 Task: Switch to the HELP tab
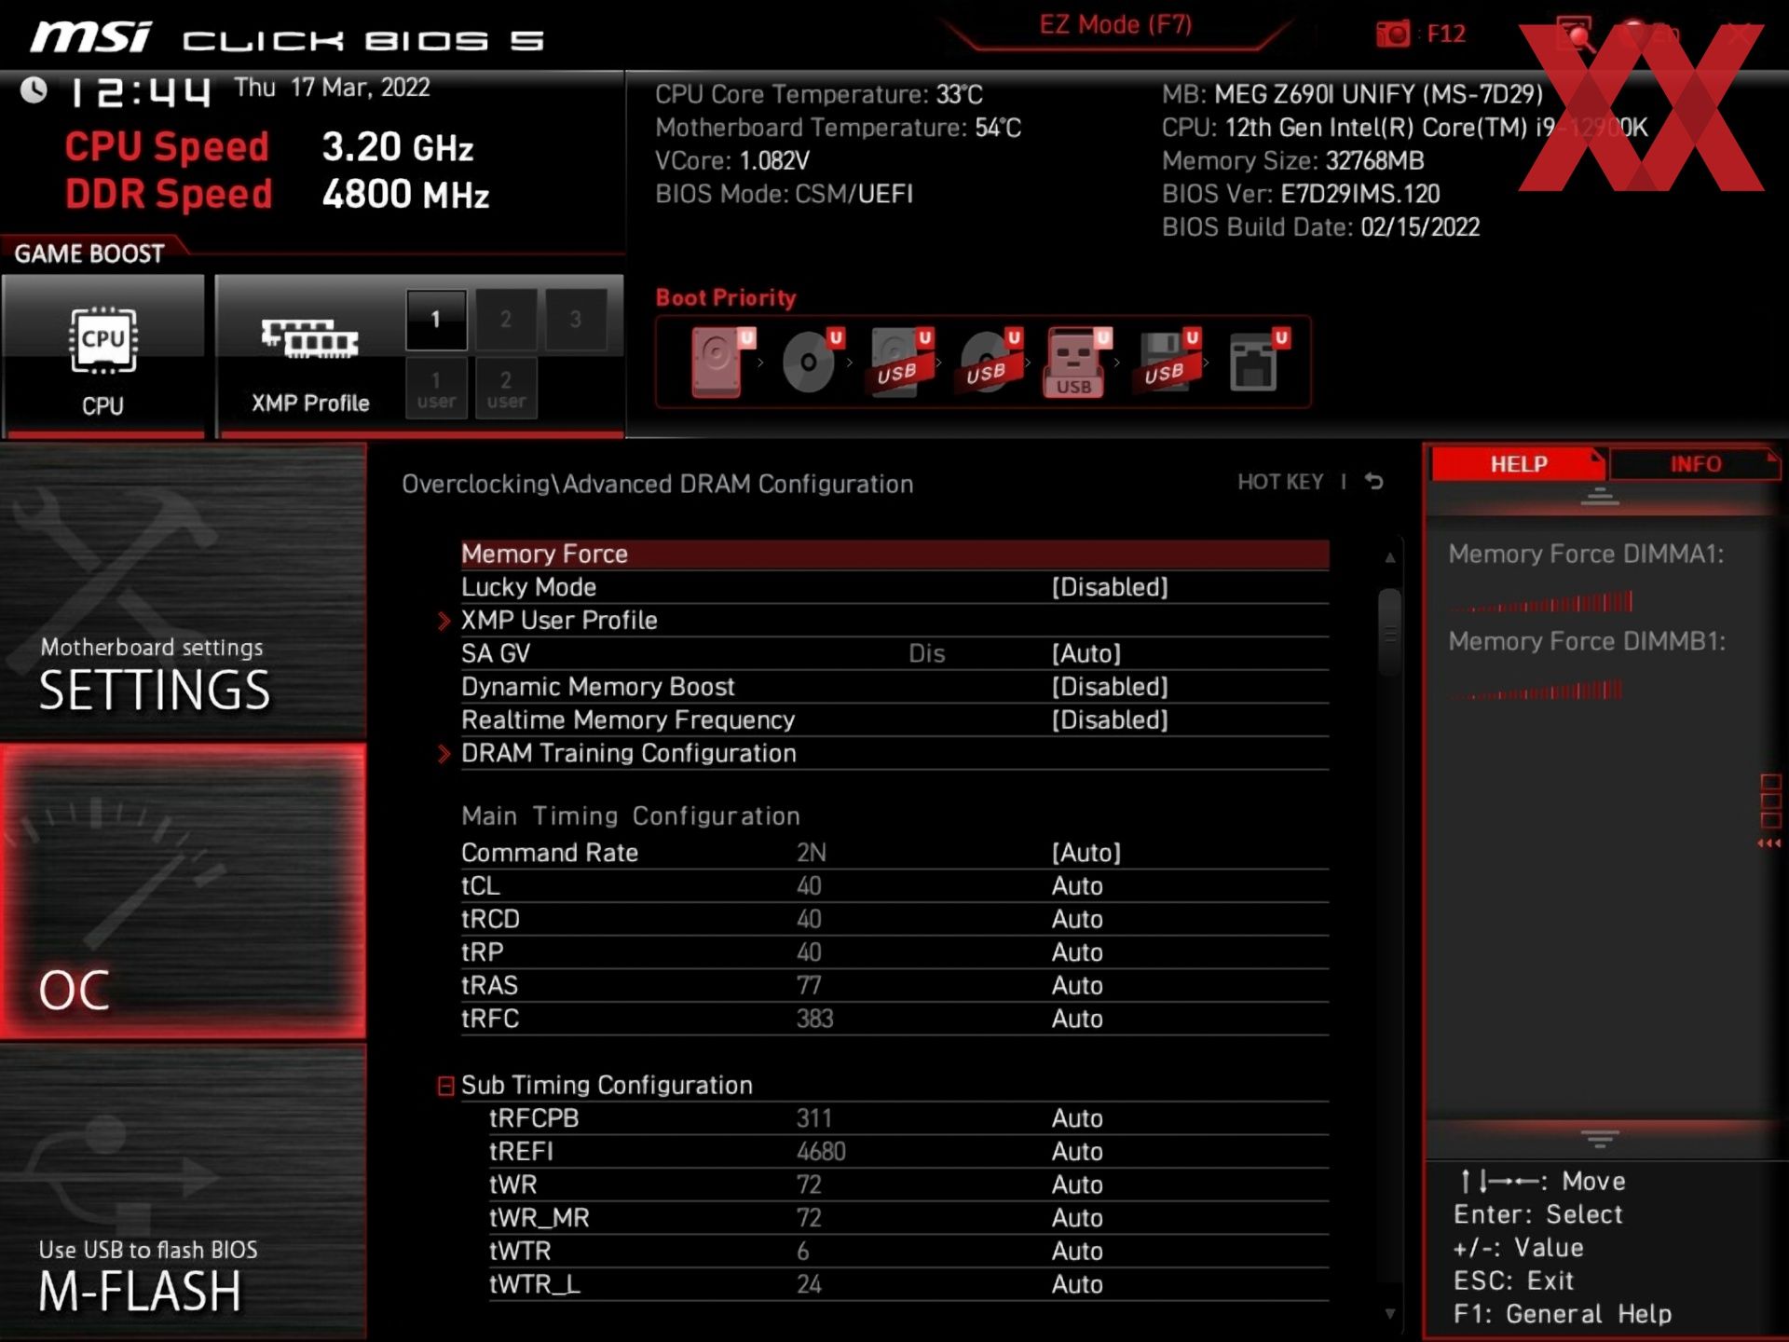tap(1518, 464)
